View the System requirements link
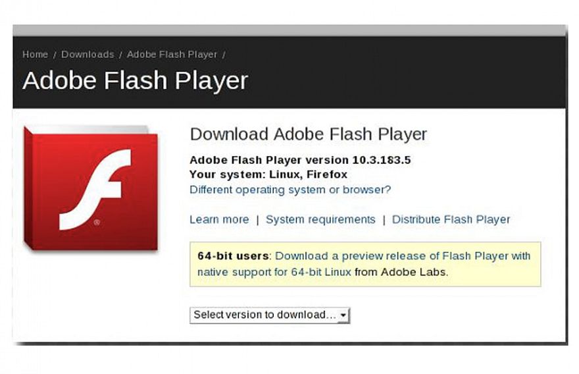This screenshot has width=579, height=374. (x=320, y=219)
